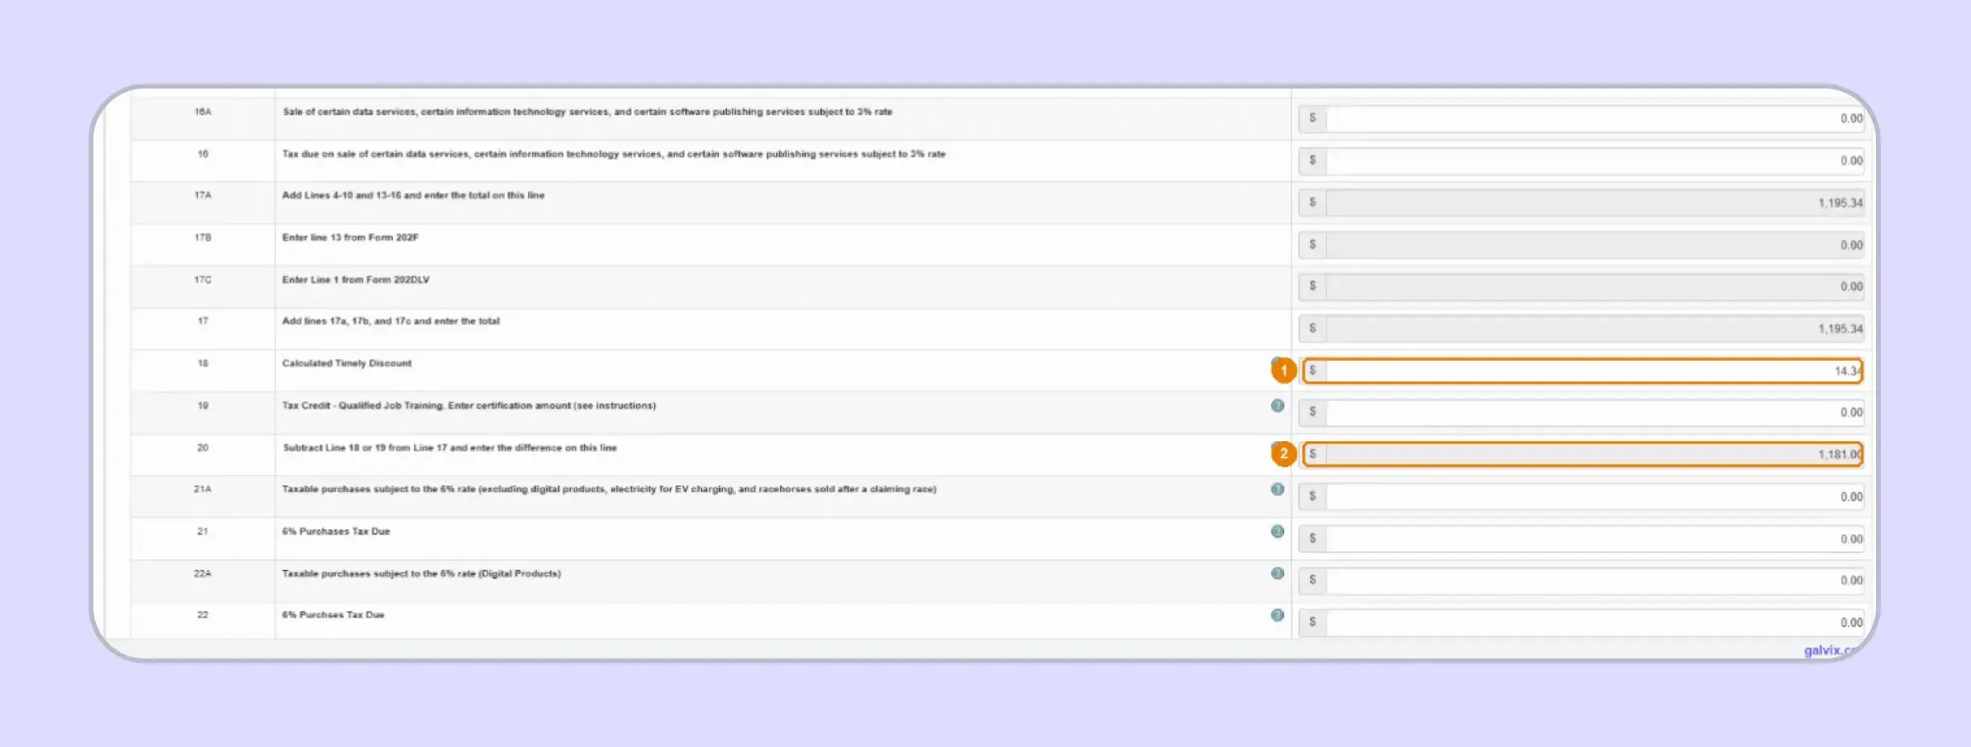
Task: Select 'Enter line 13 from Form 202F' text
Action: click(349, 237)
